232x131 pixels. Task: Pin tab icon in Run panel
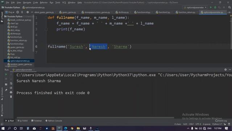coord(6,90)
